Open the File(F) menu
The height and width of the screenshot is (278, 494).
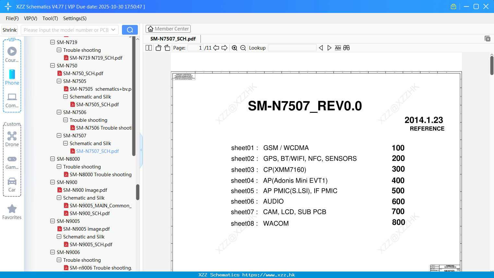(x=12, y=18)
